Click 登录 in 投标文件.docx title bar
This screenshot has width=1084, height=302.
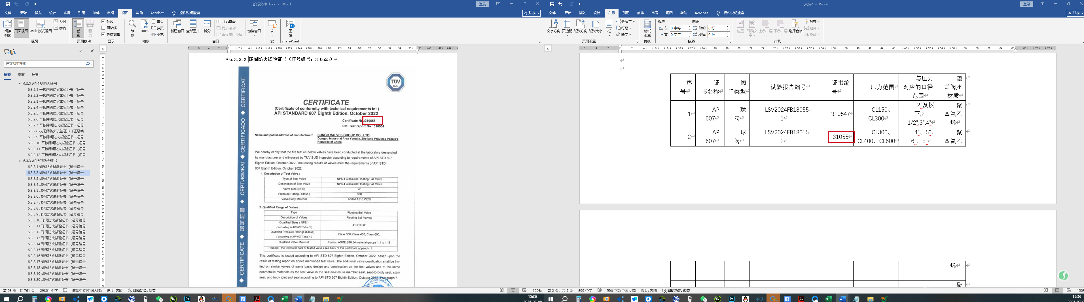coord(482,4)
